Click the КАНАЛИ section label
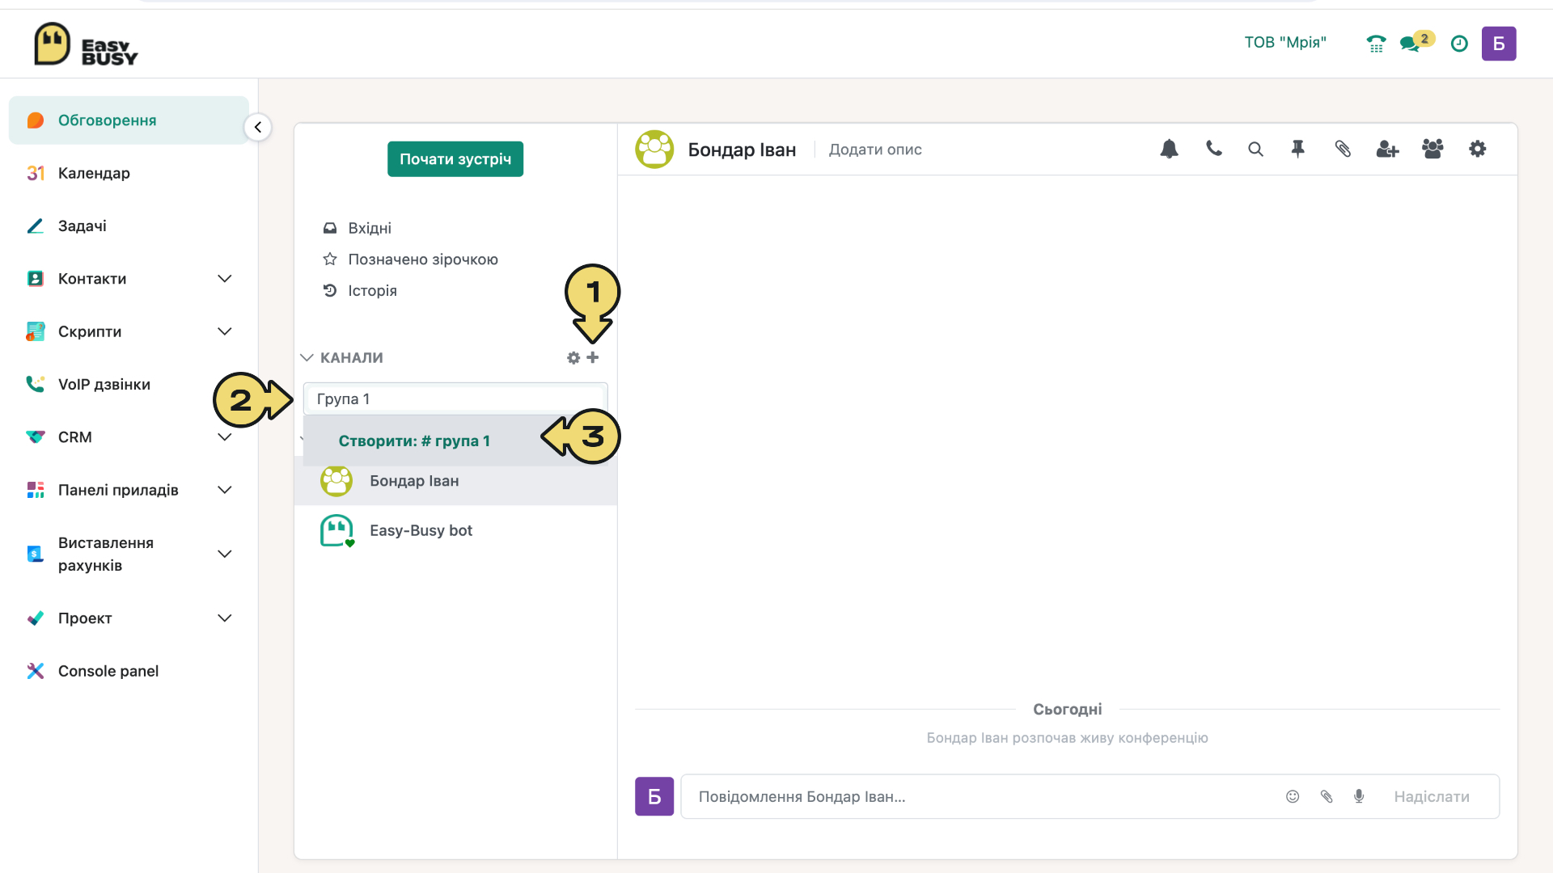Screen dimensions: 1553x873 [x=352, y=357]
